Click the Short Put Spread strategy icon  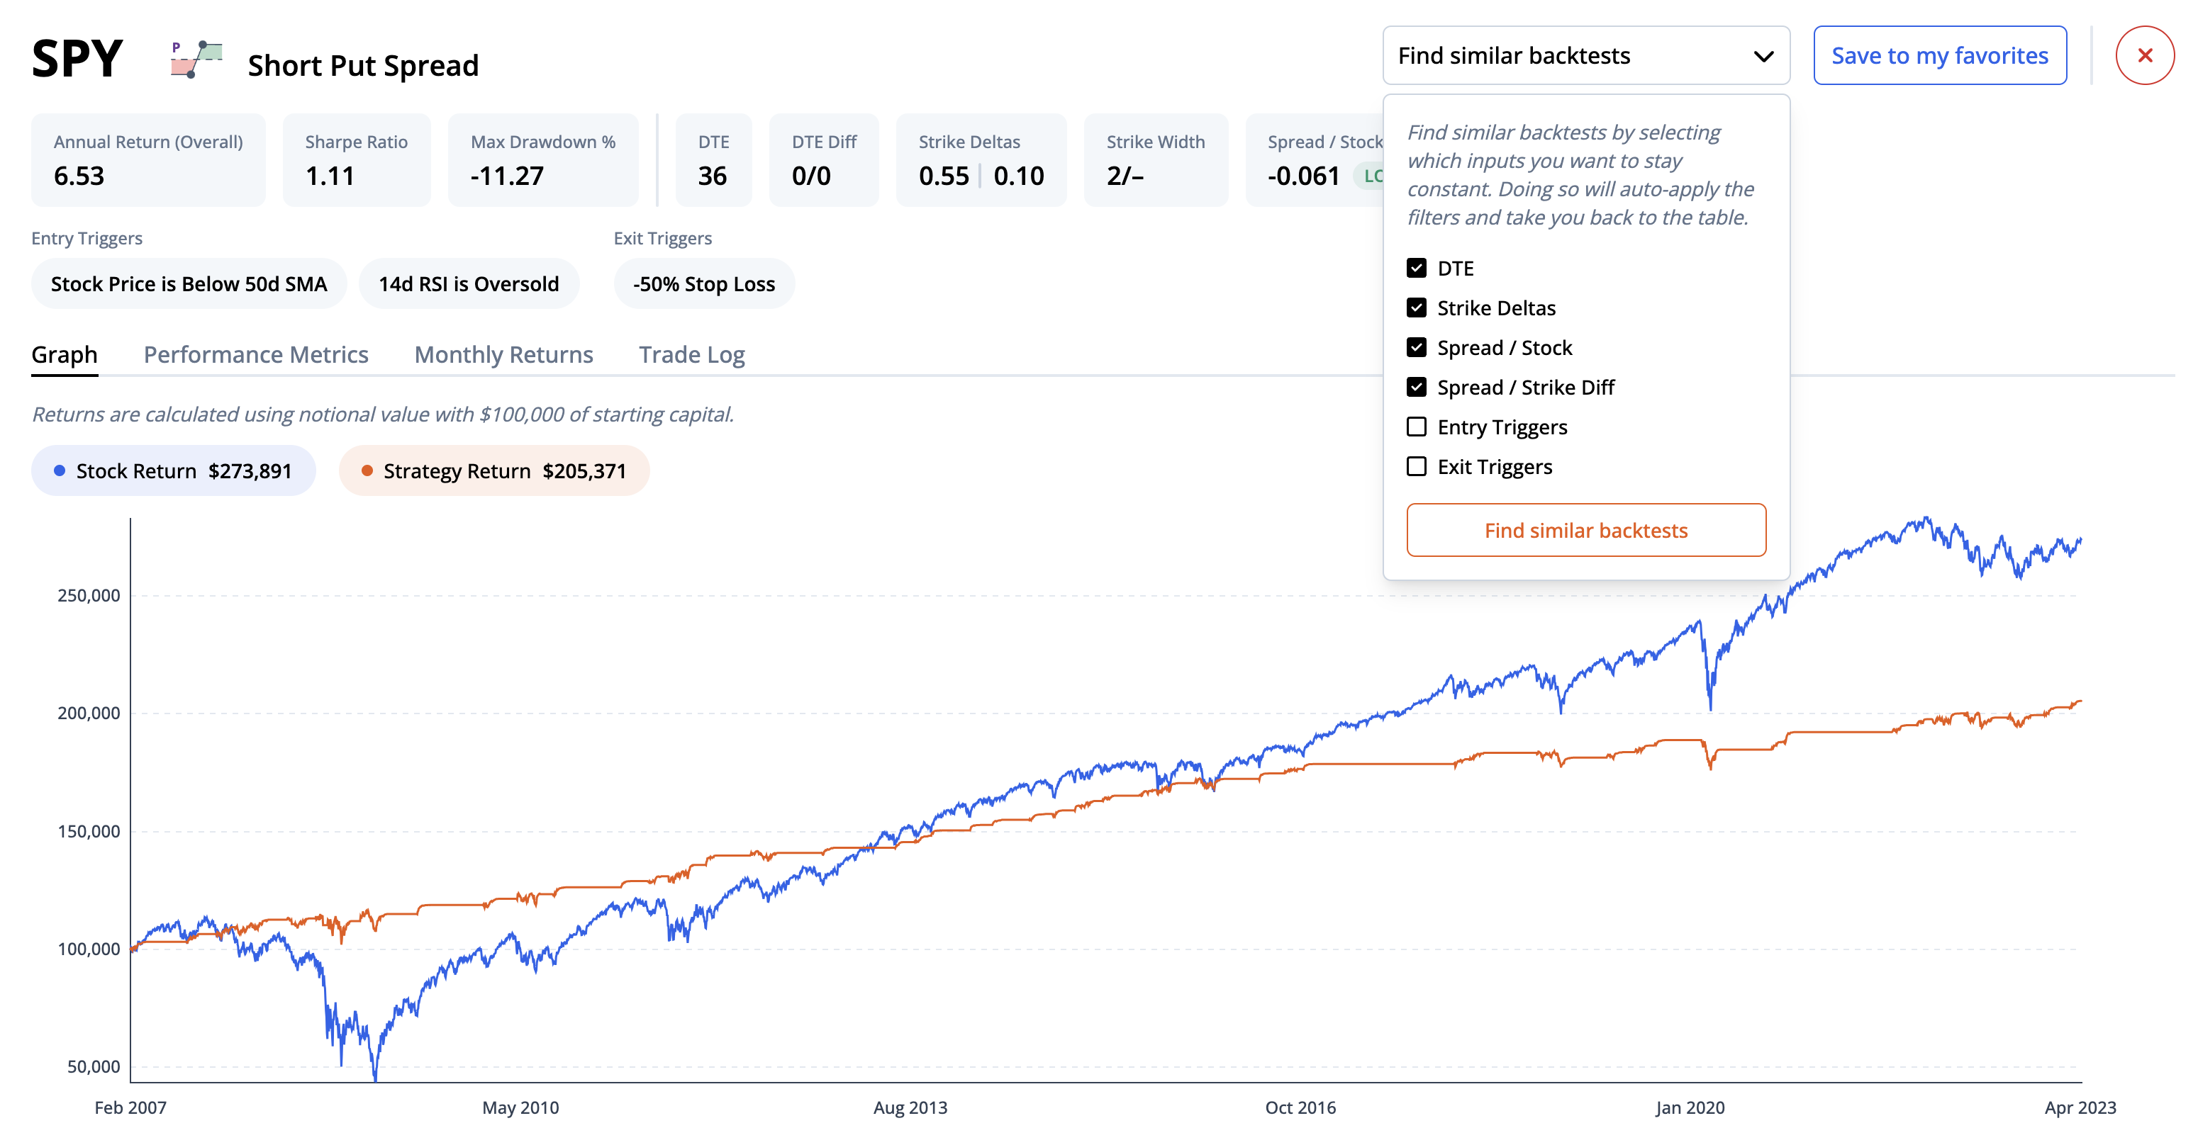point(196,60)
